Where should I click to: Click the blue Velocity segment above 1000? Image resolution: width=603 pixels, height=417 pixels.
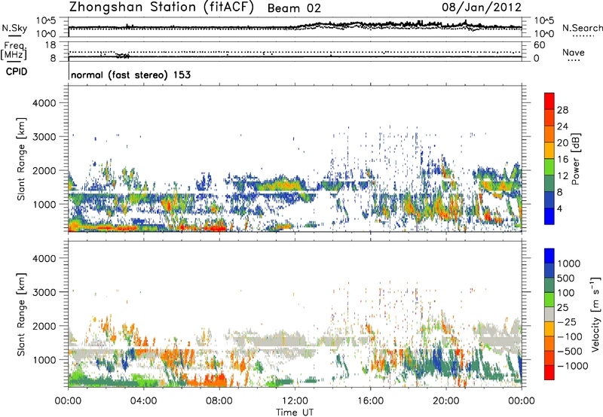549,256
